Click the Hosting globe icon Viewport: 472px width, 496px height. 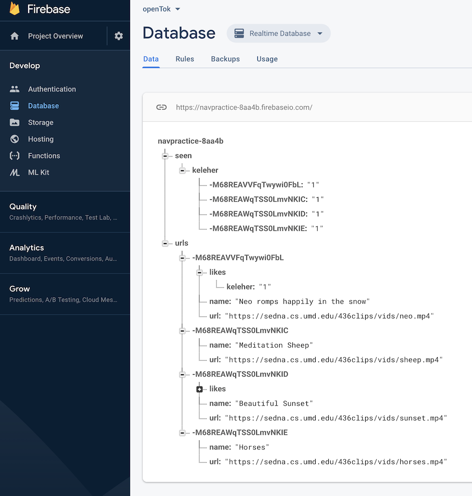pyautogui.click(x=15, y=139)
